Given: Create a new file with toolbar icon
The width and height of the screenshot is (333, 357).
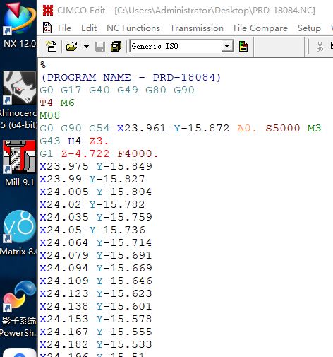Looking at the screenshot, I should coord(51,46).
